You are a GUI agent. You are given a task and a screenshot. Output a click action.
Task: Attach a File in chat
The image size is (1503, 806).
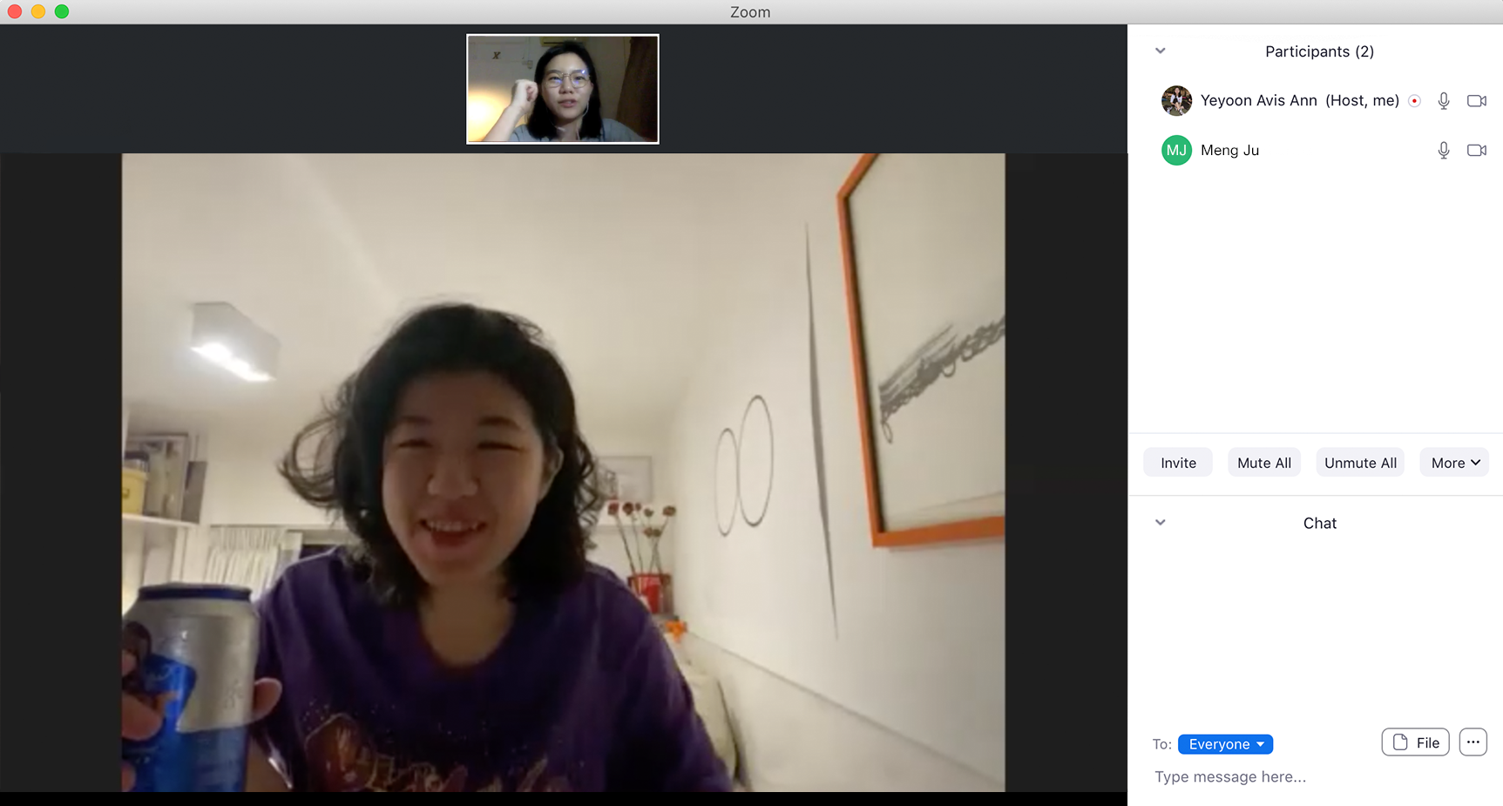(x=1416, y=742)
